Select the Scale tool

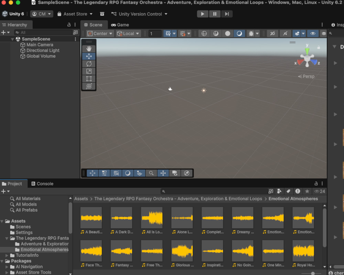tap(89, 71)
